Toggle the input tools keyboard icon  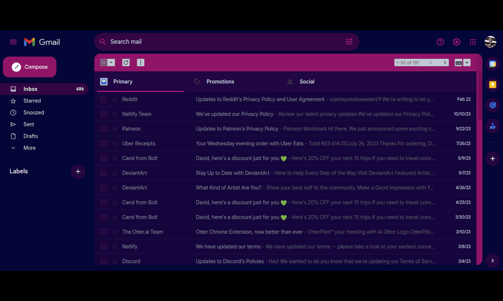[459, 63]
